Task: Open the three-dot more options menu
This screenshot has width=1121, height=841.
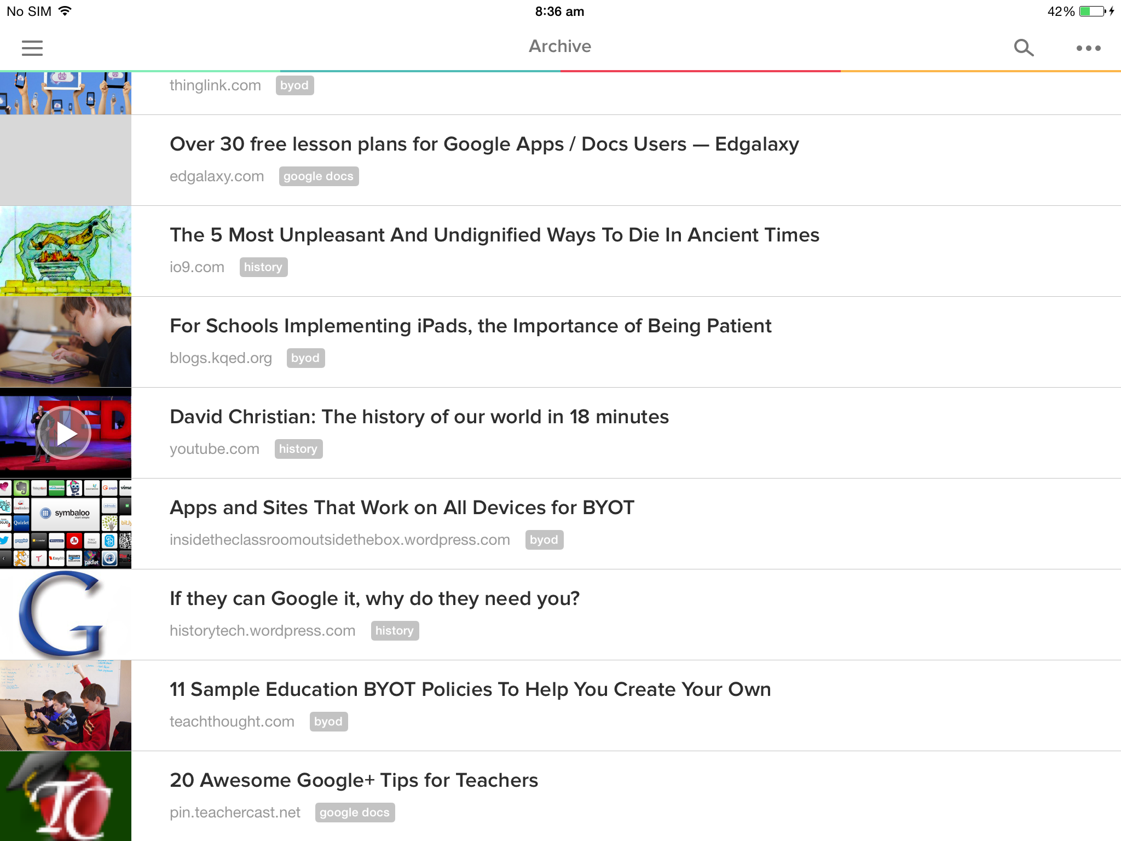Action: (x=1088, y=48)
